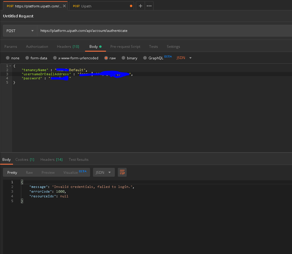Click the Untitled Request title
292x254 pixels.
(18, 16)
